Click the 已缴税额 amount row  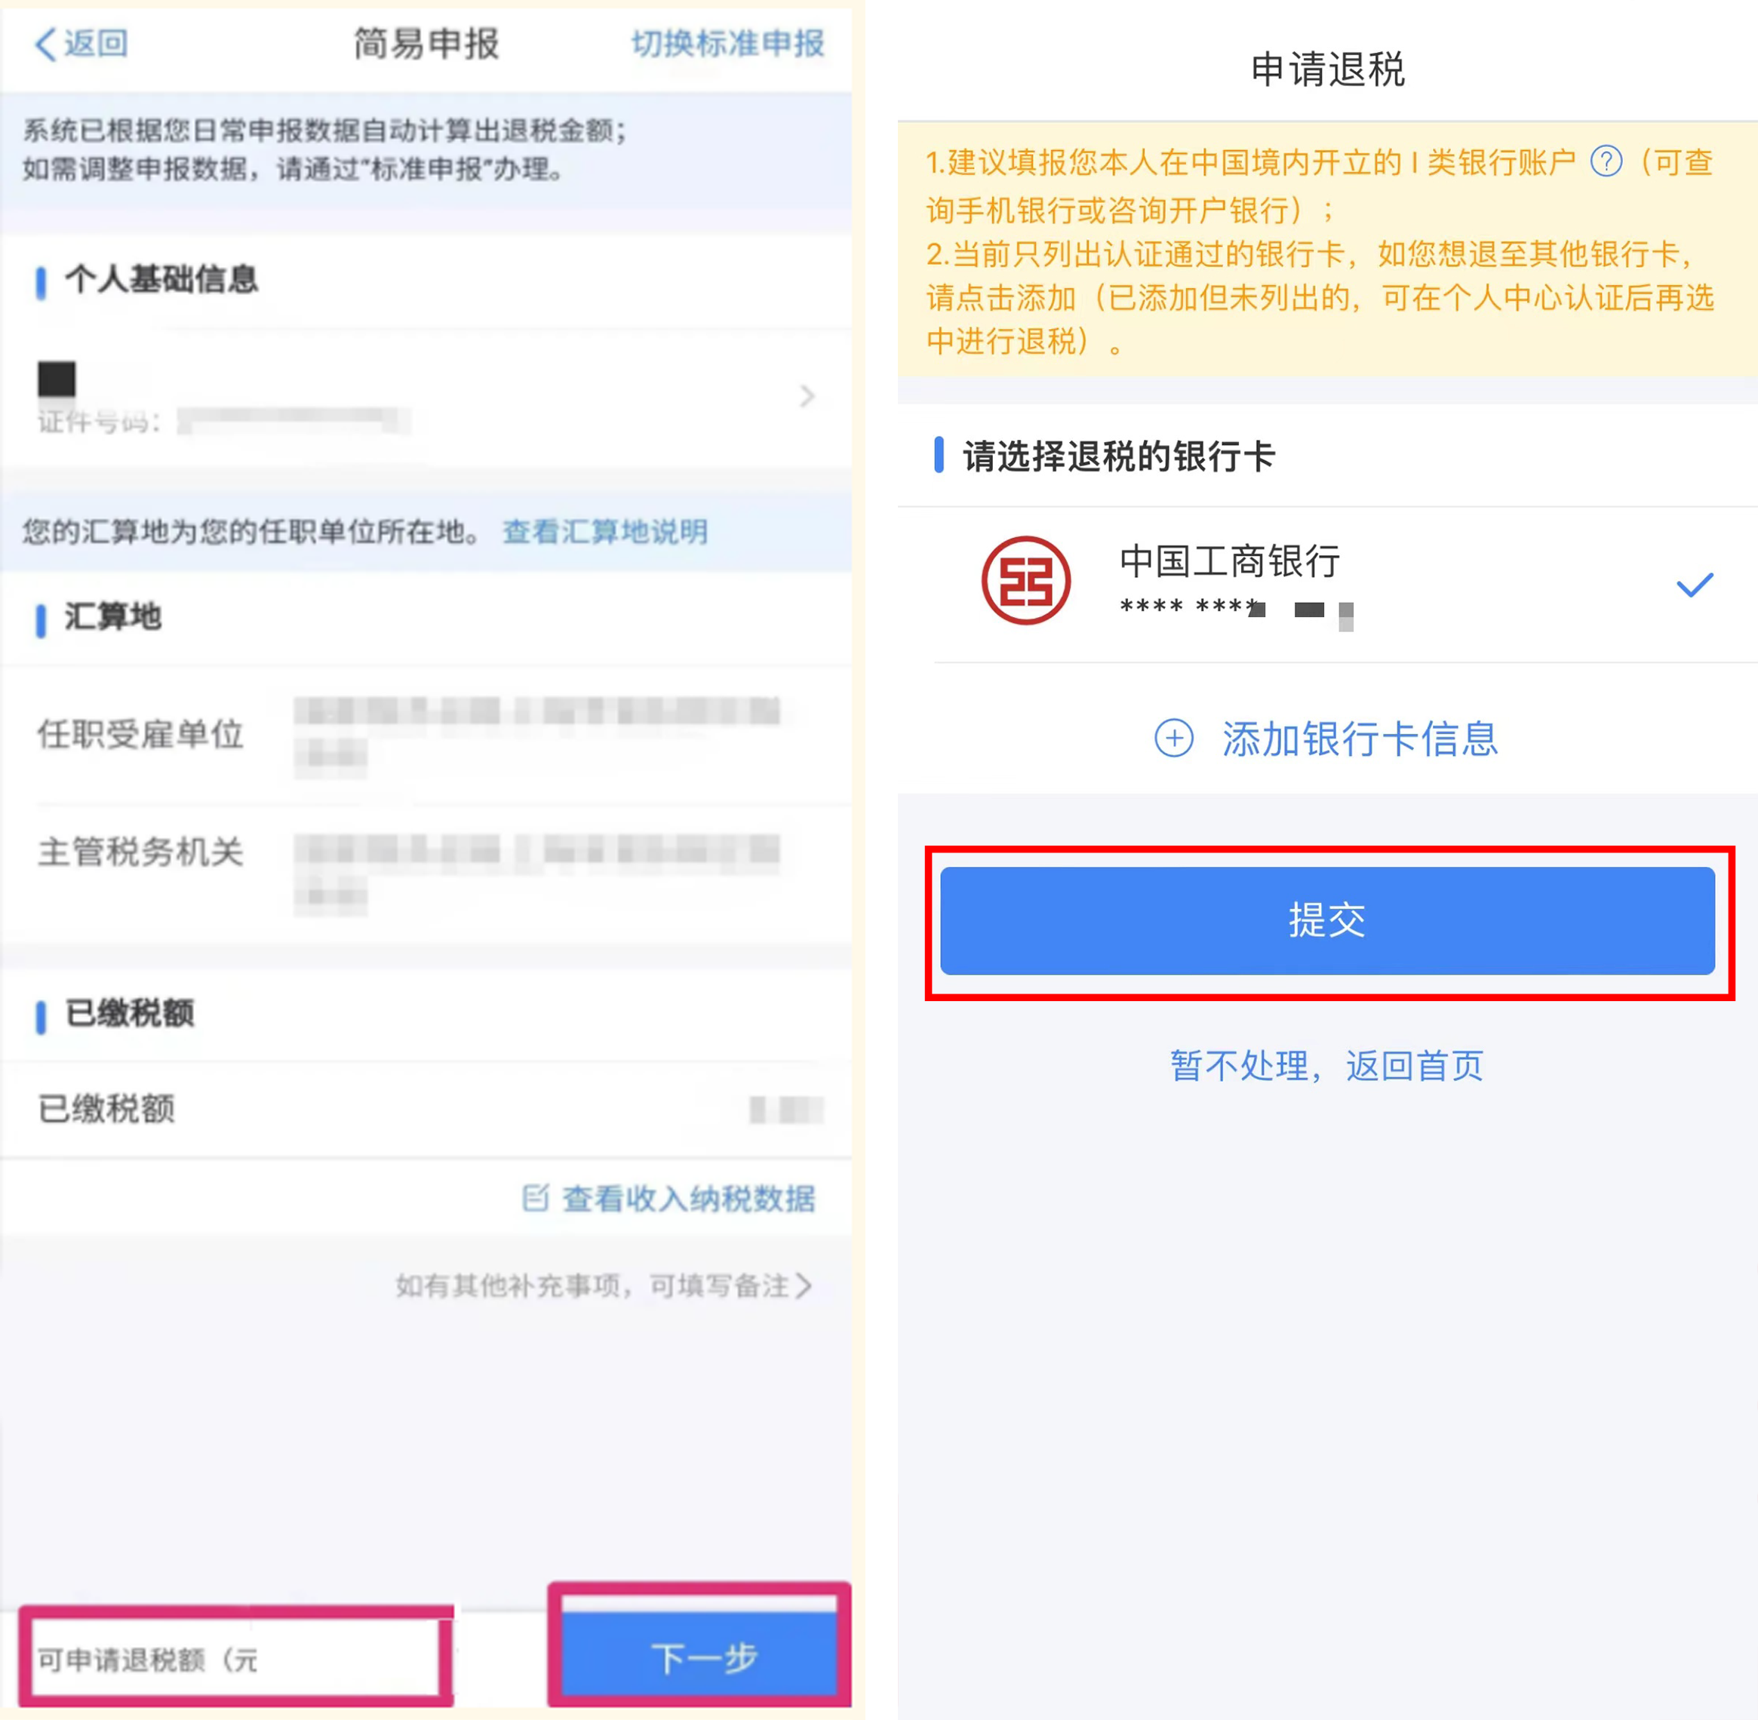(x=426, y=1107)
